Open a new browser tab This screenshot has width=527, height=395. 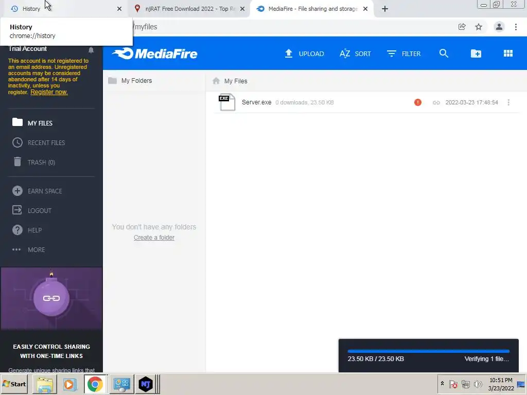click(385, 9)
